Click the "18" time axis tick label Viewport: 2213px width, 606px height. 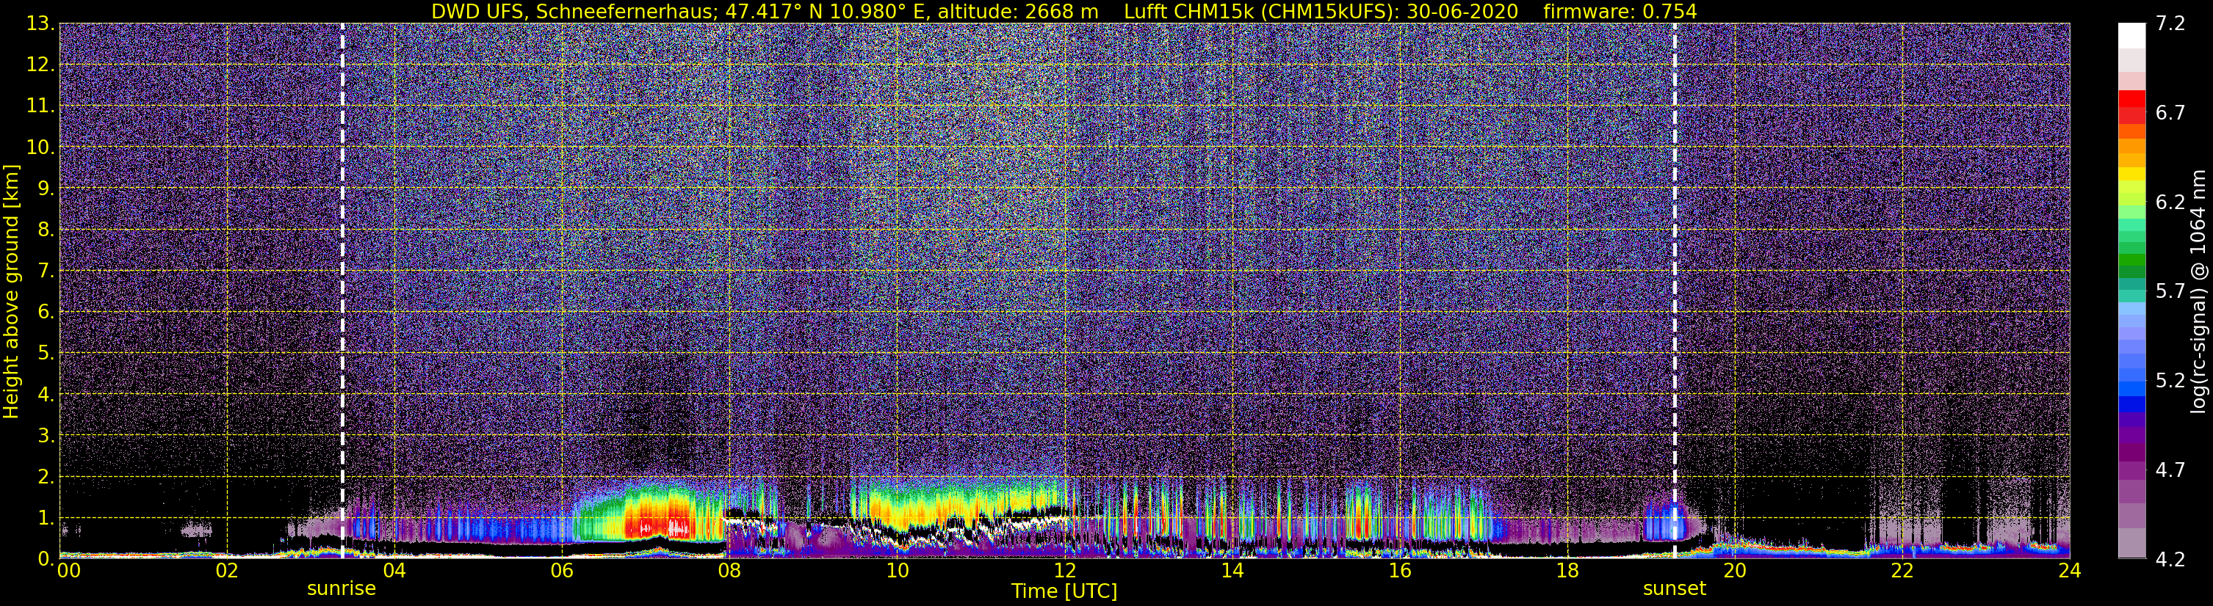1567,571
